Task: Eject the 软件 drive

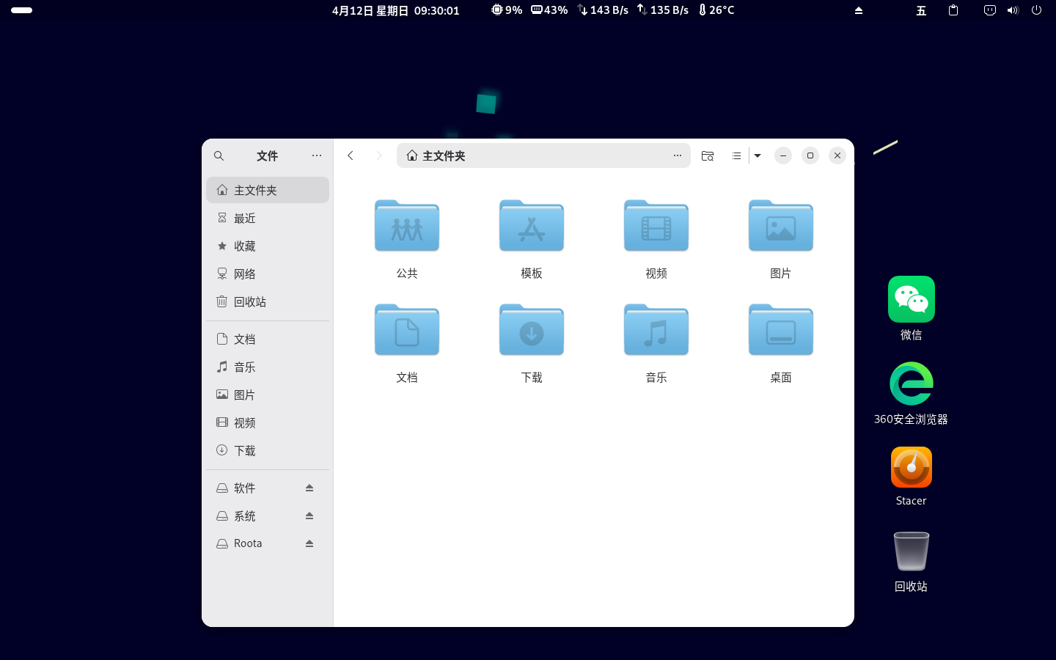Action: [x=309, y=488]
